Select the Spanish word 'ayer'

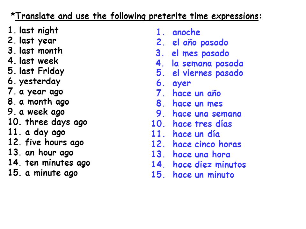click(182, 84)
